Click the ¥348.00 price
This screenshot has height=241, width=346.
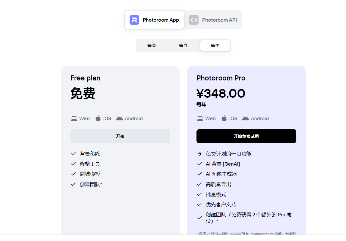click(221, 93)
